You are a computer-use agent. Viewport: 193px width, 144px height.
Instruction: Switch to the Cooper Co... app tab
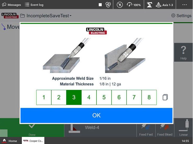point(33,141)
